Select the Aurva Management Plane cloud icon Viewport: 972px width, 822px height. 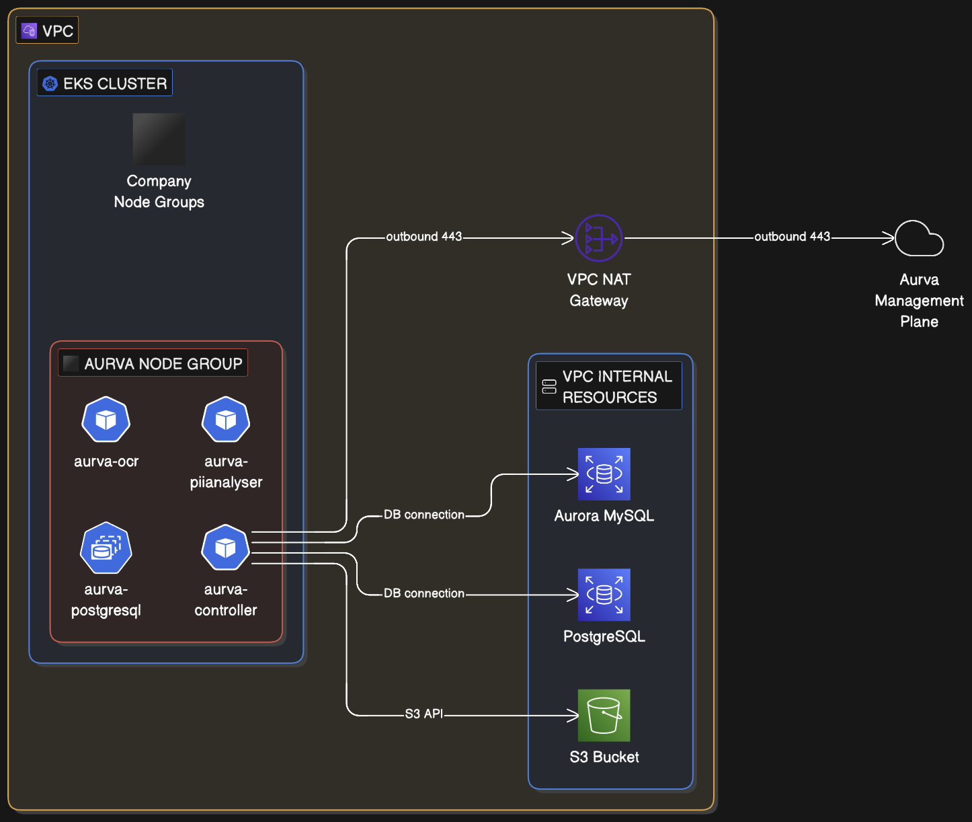[x=919, y=239]
